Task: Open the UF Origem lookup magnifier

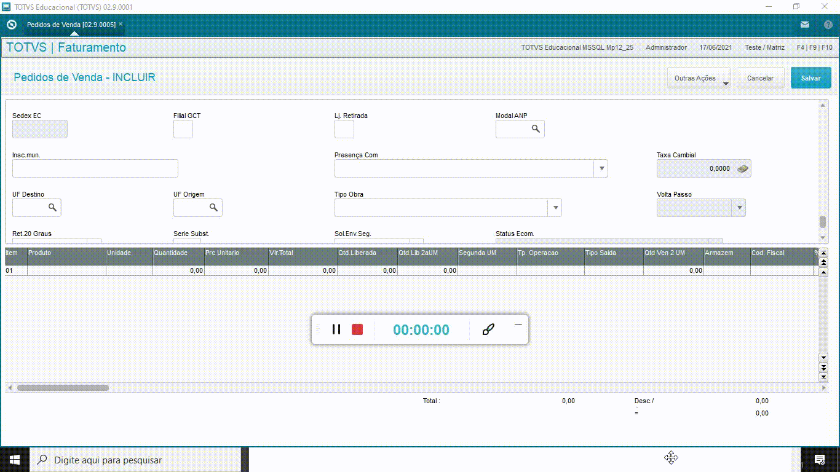Action: [213, 208]
